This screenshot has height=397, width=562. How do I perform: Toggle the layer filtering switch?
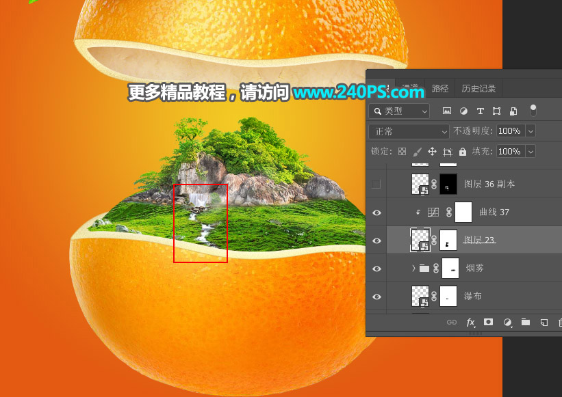click(x=533, y=111)
